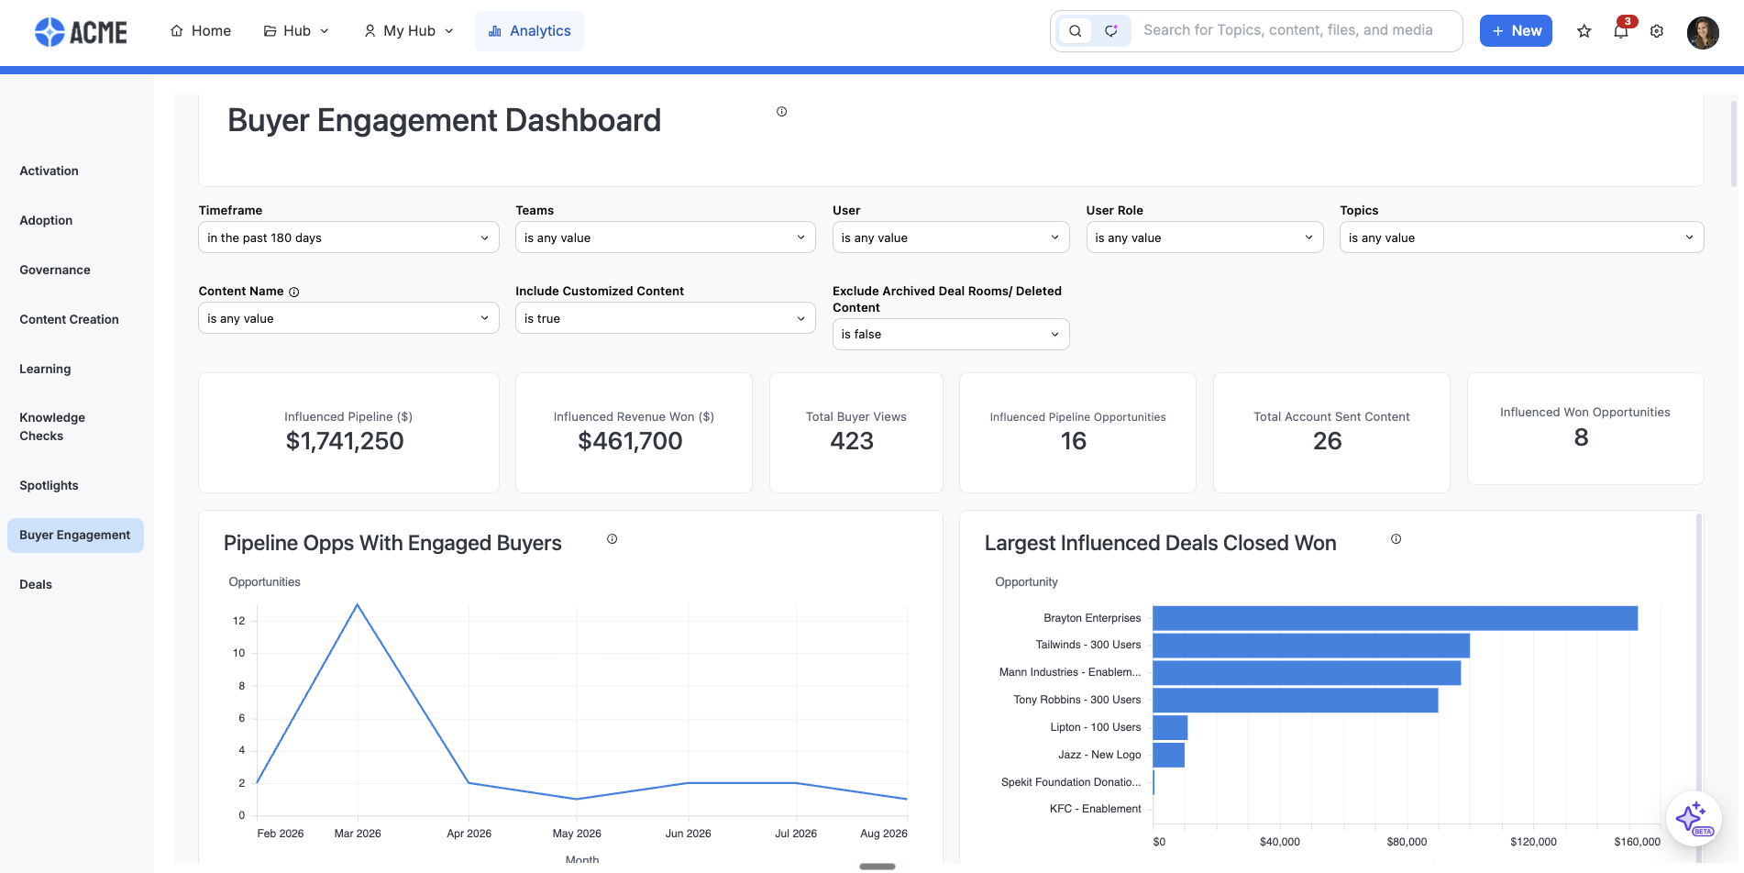Click the New button
Viewport: 1744px width, 873px height.
coord(1516,31)
